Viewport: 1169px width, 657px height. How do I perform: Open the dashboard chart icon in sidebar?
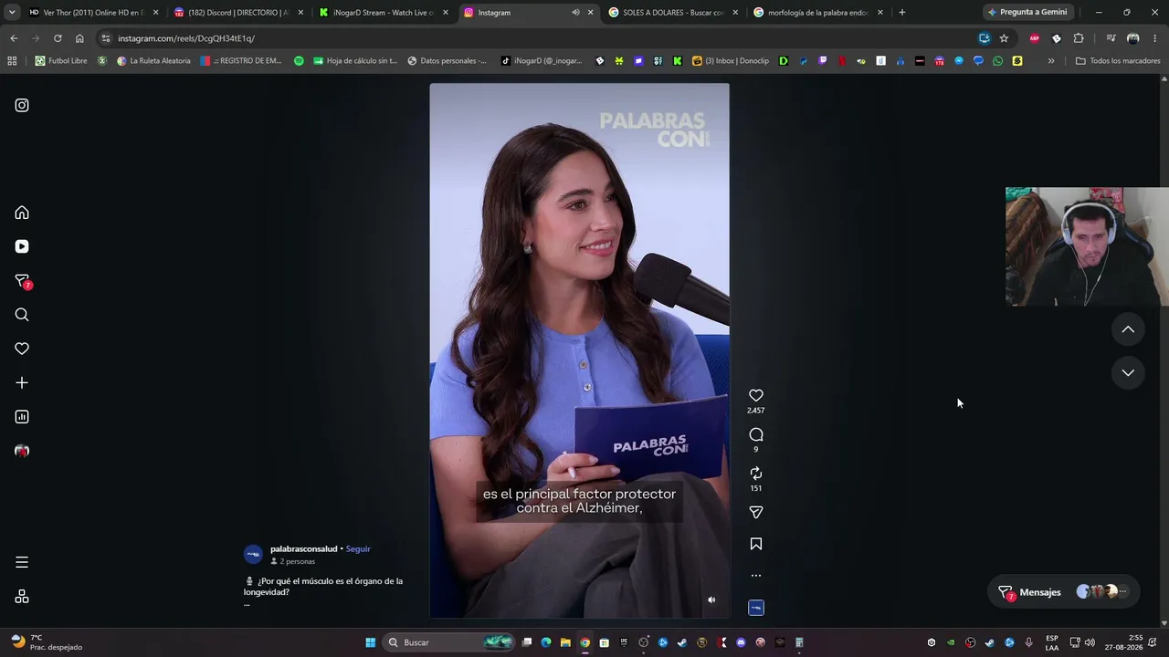[22, 417]
